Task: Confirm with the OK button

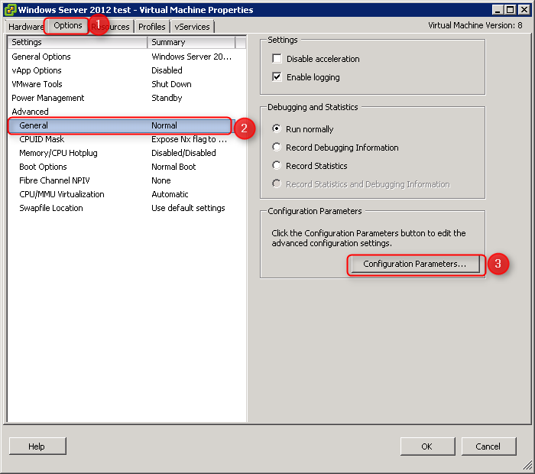Action: [x=427, y=446]
